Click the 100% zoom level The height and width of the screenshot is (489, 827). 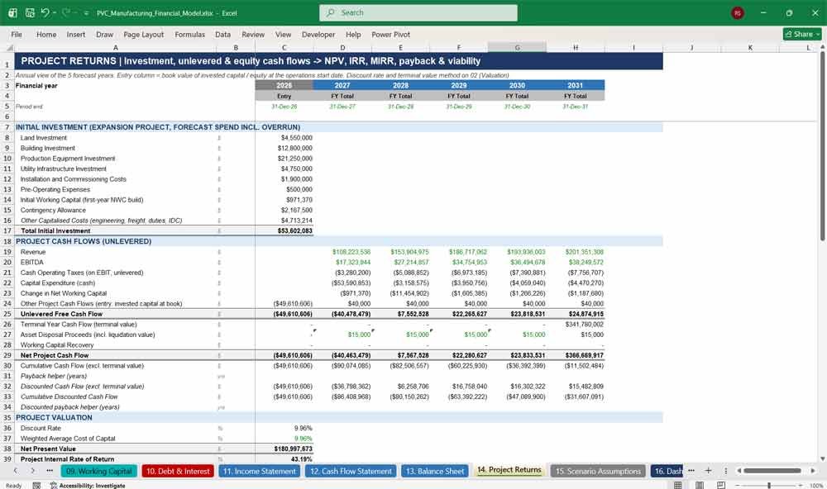click(815, 486)
